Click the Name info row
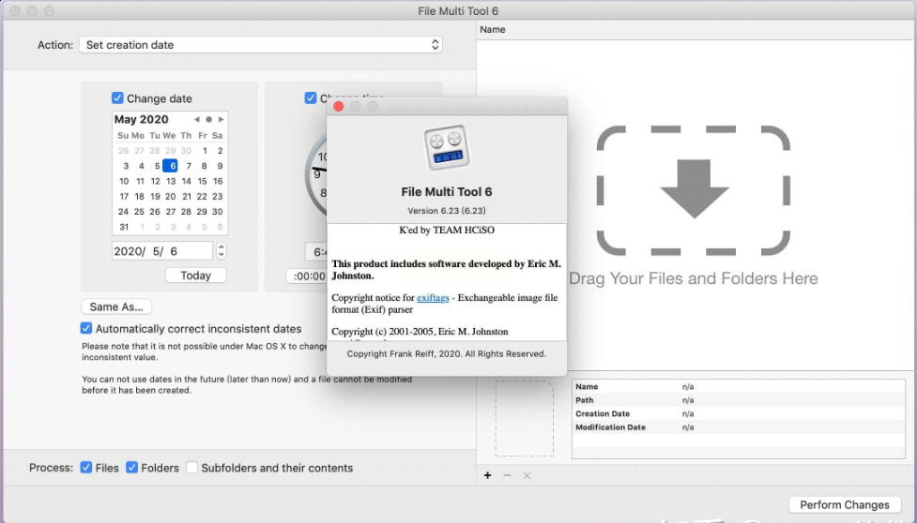917x523 pixels. point(739,386)
